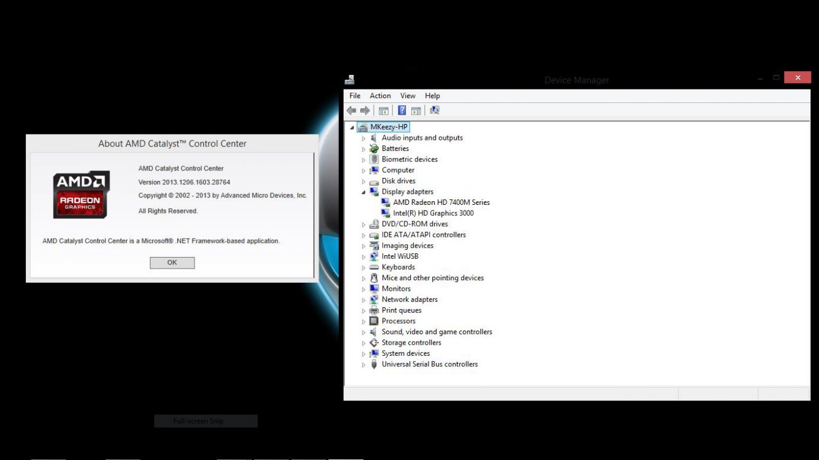Expand the Print queues category
Screen dimensions: 819x460
point(363,310)
